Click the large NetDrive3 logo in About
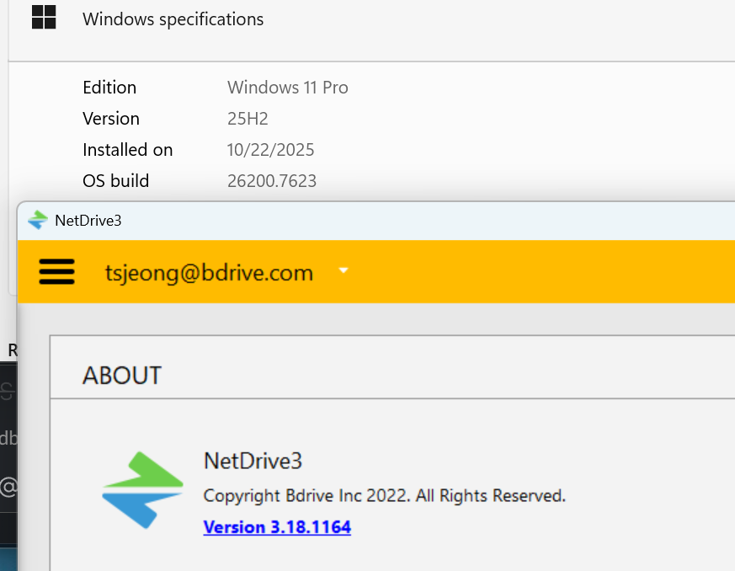 click(143, 490)
